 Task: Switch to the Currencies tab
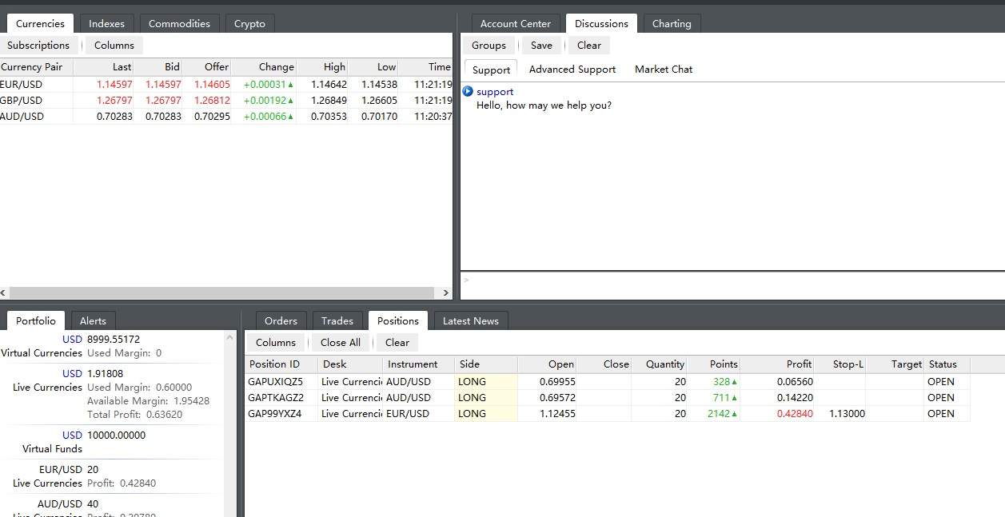coord(40,23)
